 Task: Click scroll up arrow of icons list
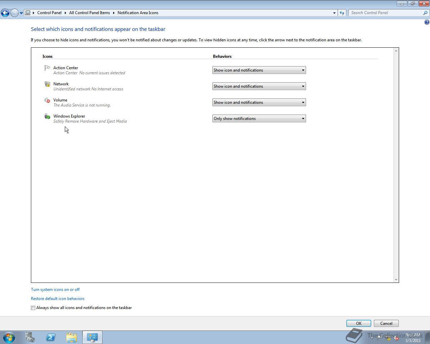pos(396,51)
